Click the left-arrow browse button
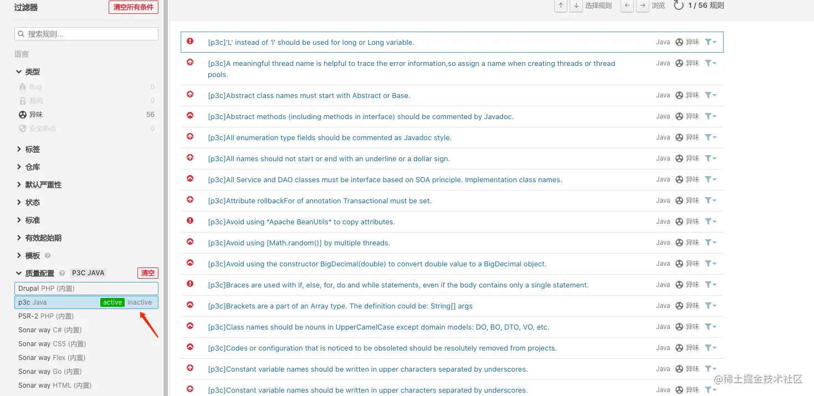The height and width of the screenshot is (396, 814). tap(627, 6)
